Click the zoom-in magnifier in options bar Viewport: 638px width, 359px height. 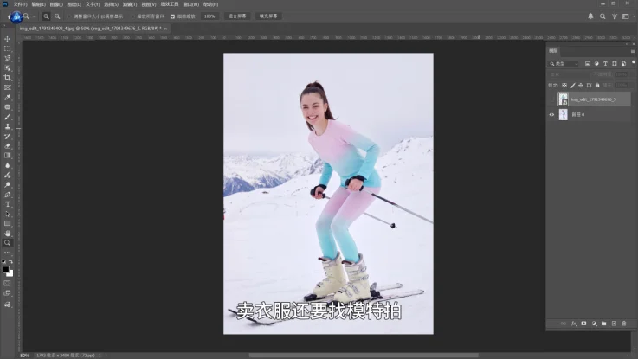coord(46,16)
